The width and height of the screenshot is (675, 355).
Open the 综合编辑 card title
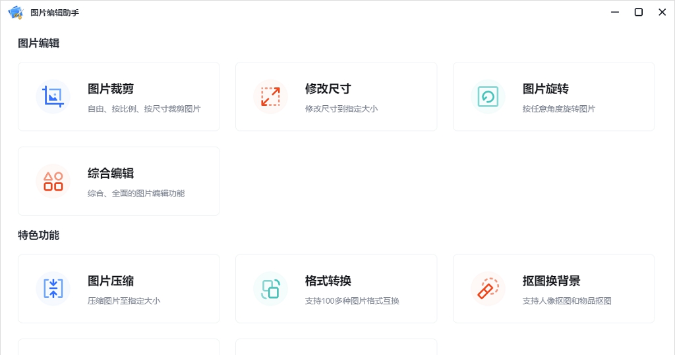[111, 174]
